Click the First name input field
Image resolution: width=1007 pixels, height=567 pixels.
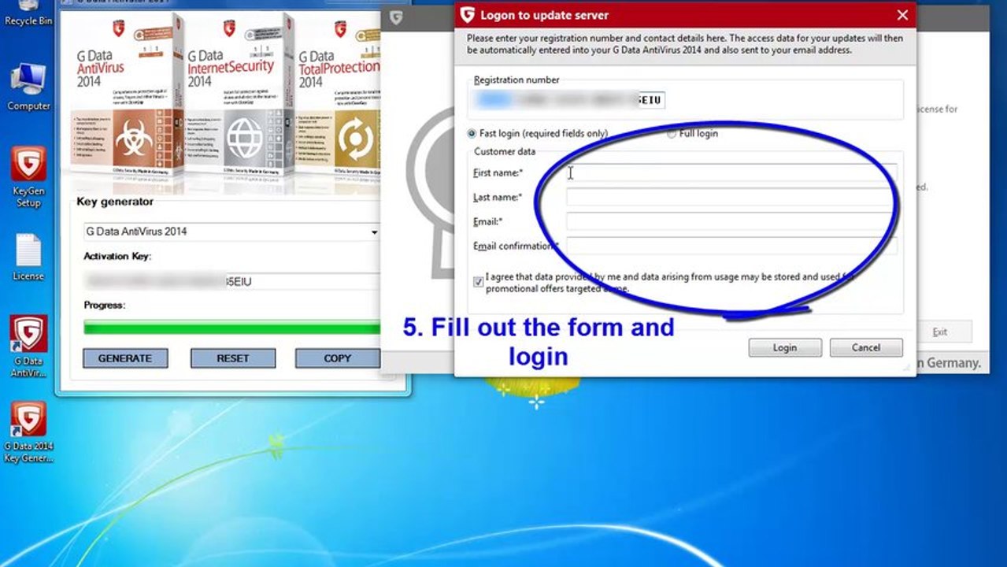point(731,173)
